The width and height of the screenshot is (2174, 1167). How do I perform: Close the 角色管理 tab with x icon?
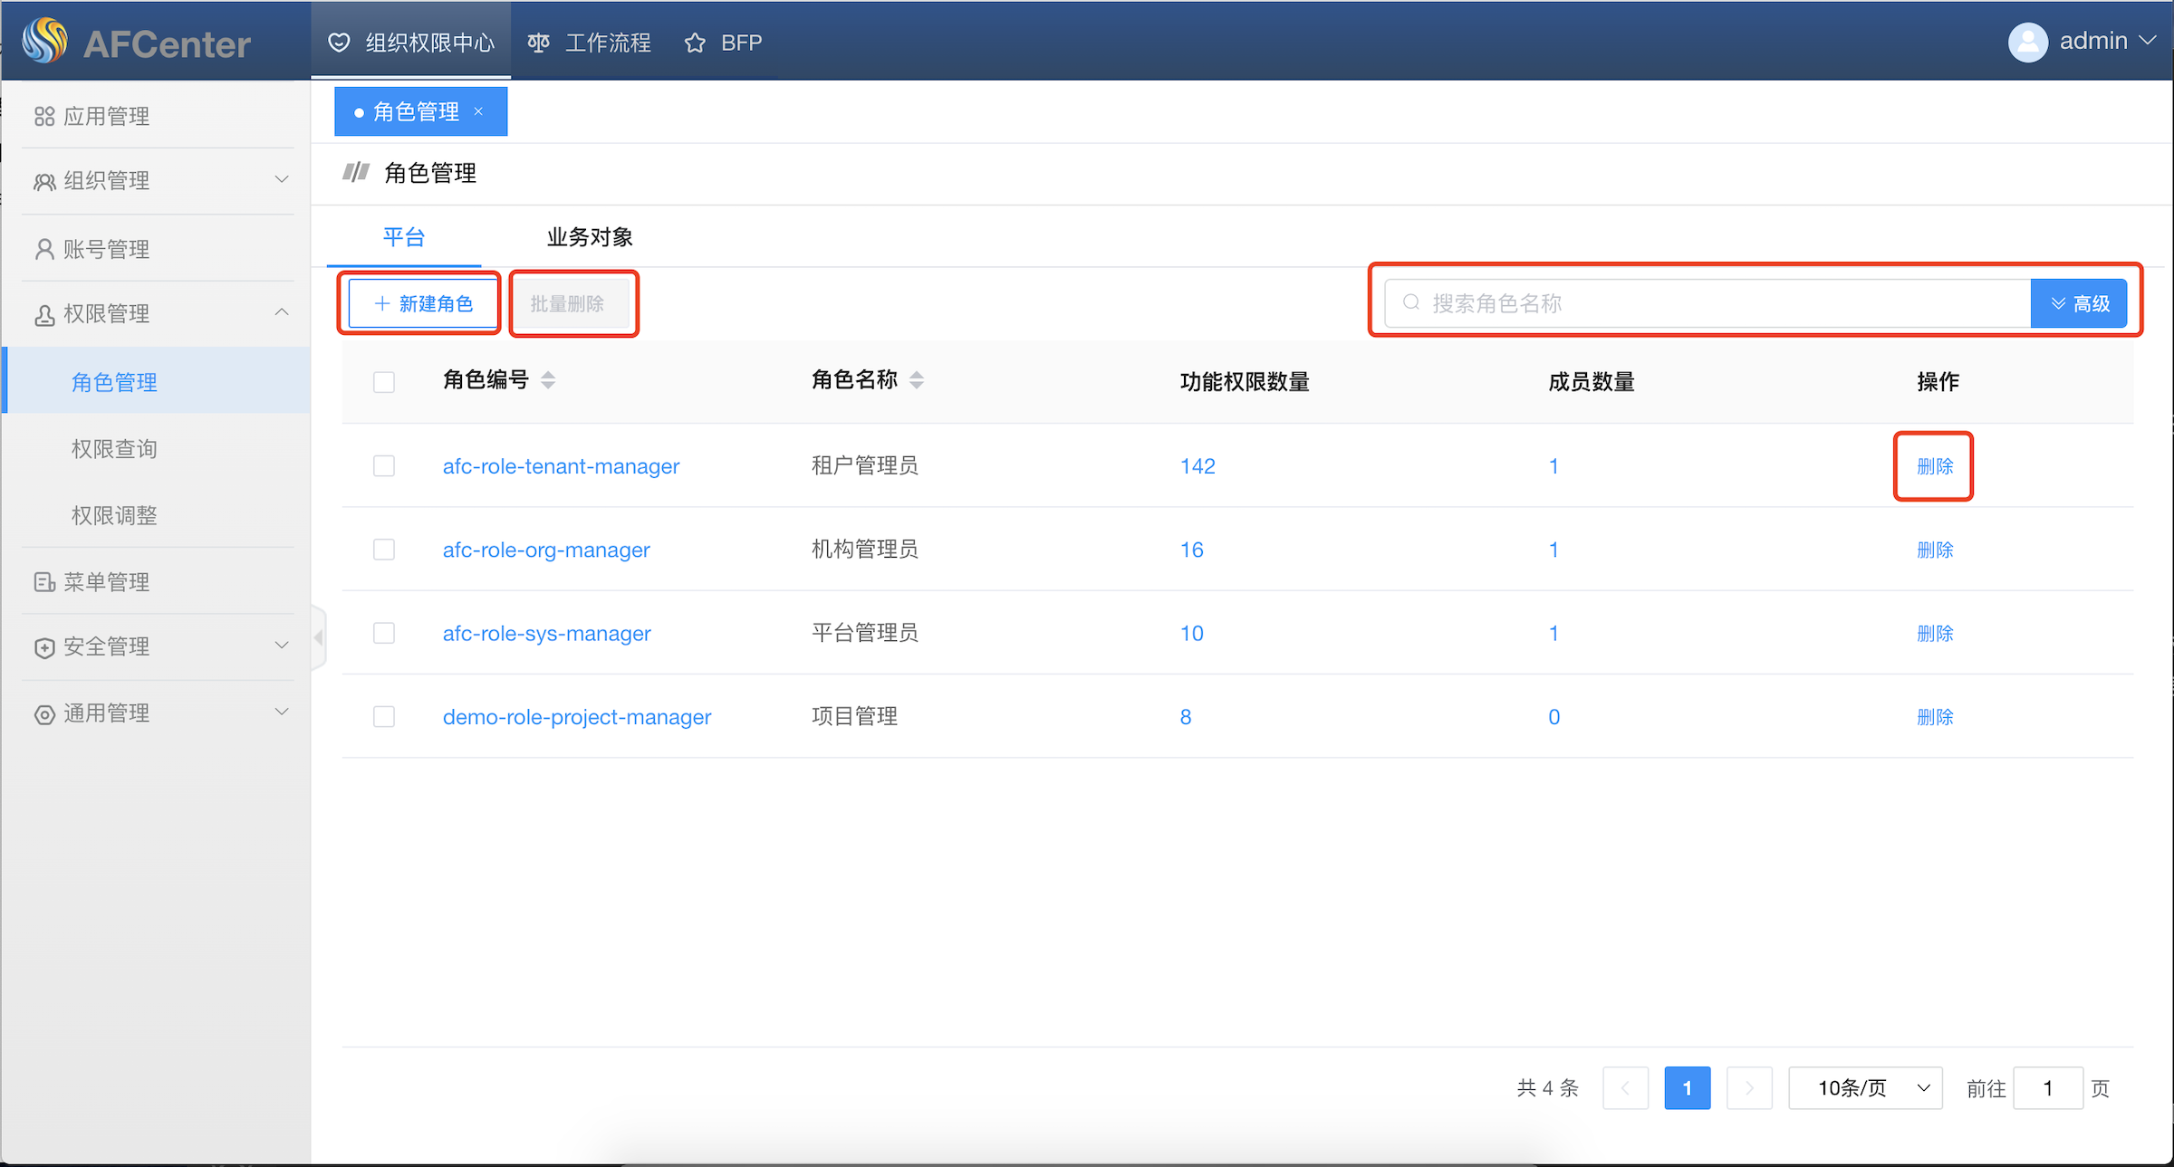(479, 111)
